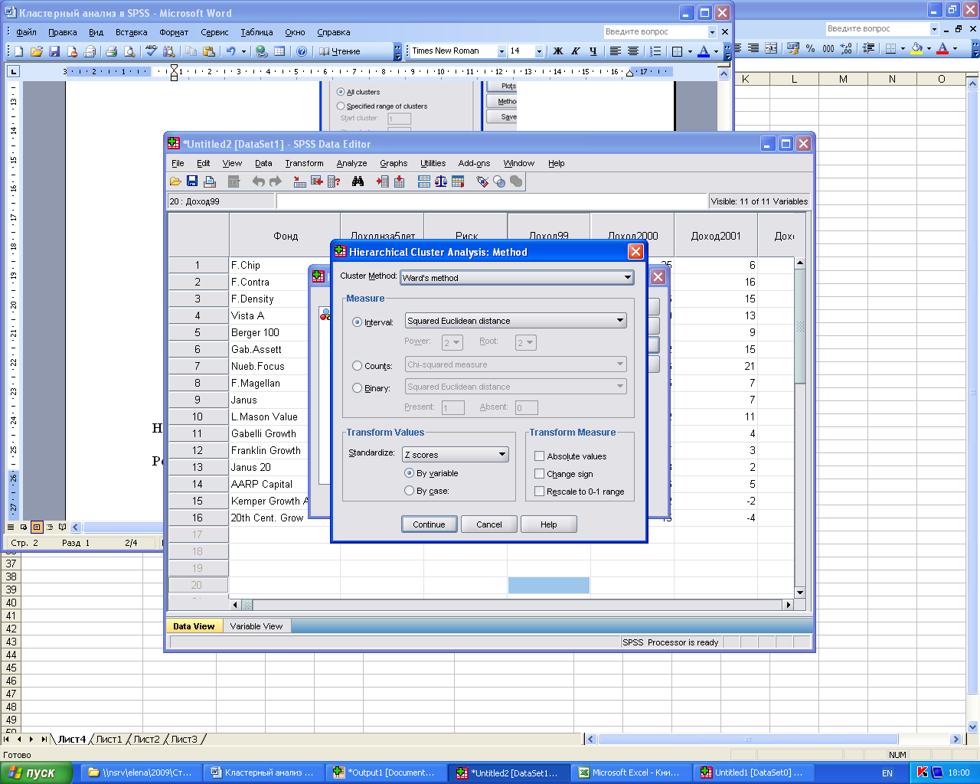
Task: Open Word font color dropdown arrow
Action: point(717,51)
